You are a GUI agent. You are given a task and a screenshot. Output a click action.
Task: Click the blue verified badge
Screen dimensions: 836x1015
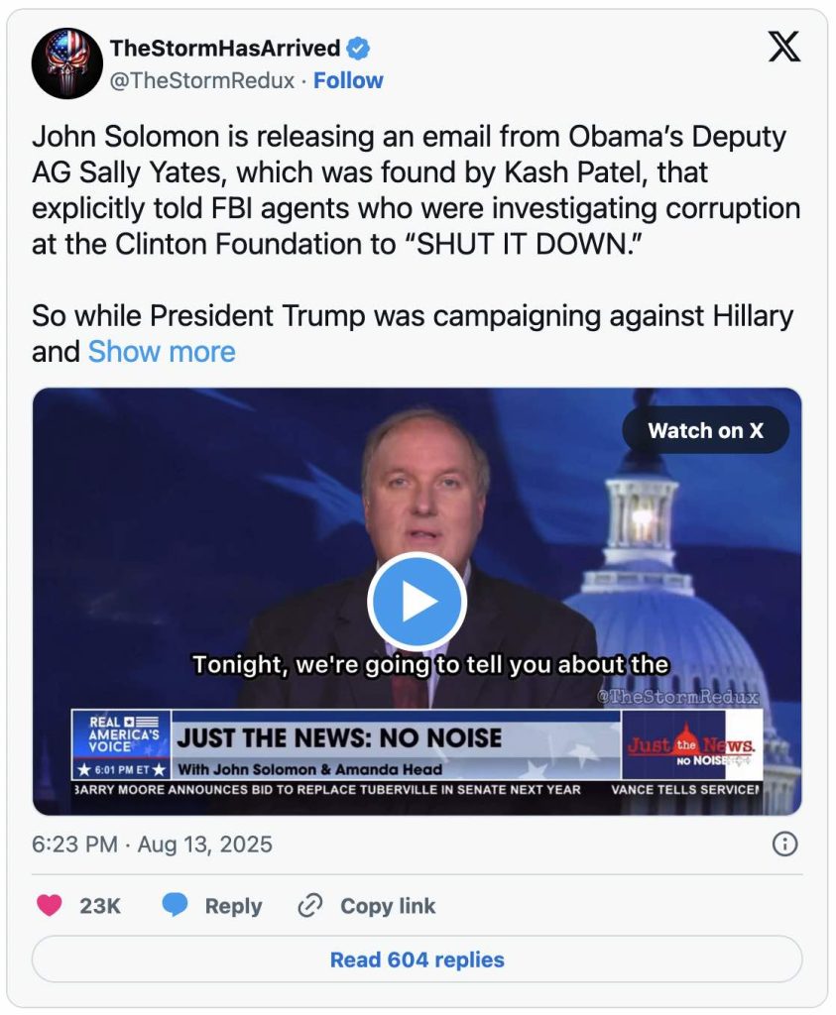pyautogui.click(x=358, y=48)
